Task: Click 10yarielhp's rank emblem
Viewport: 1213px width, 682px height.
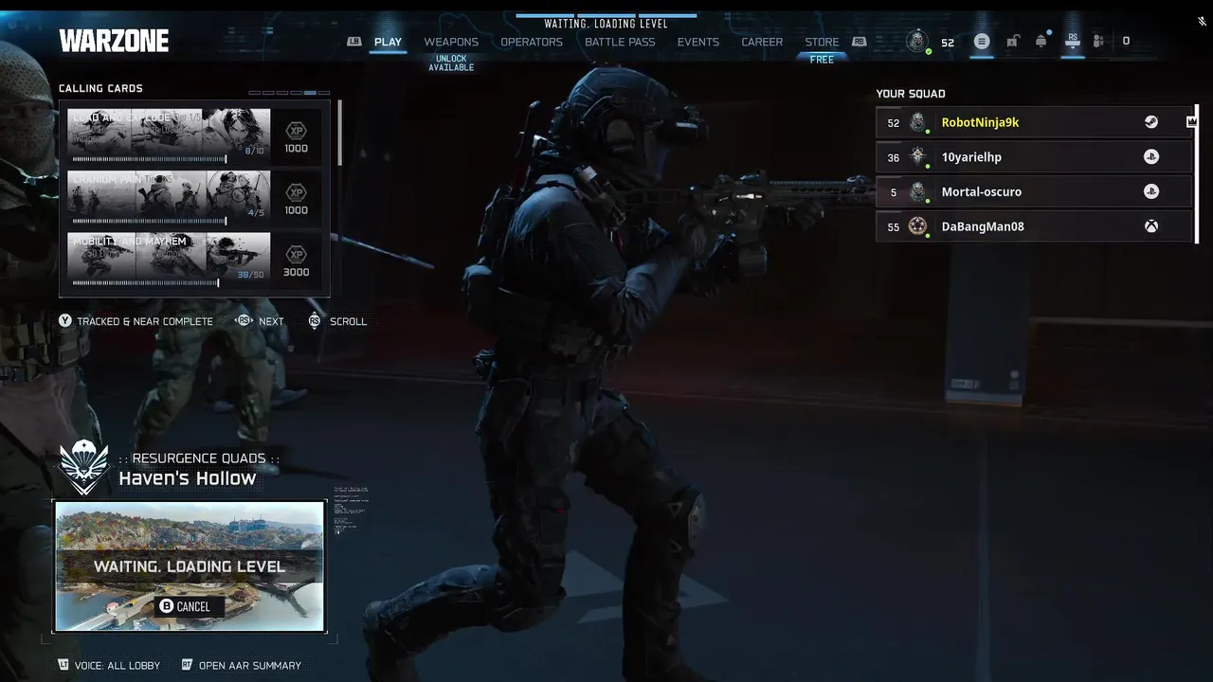Action: (917, 156)
